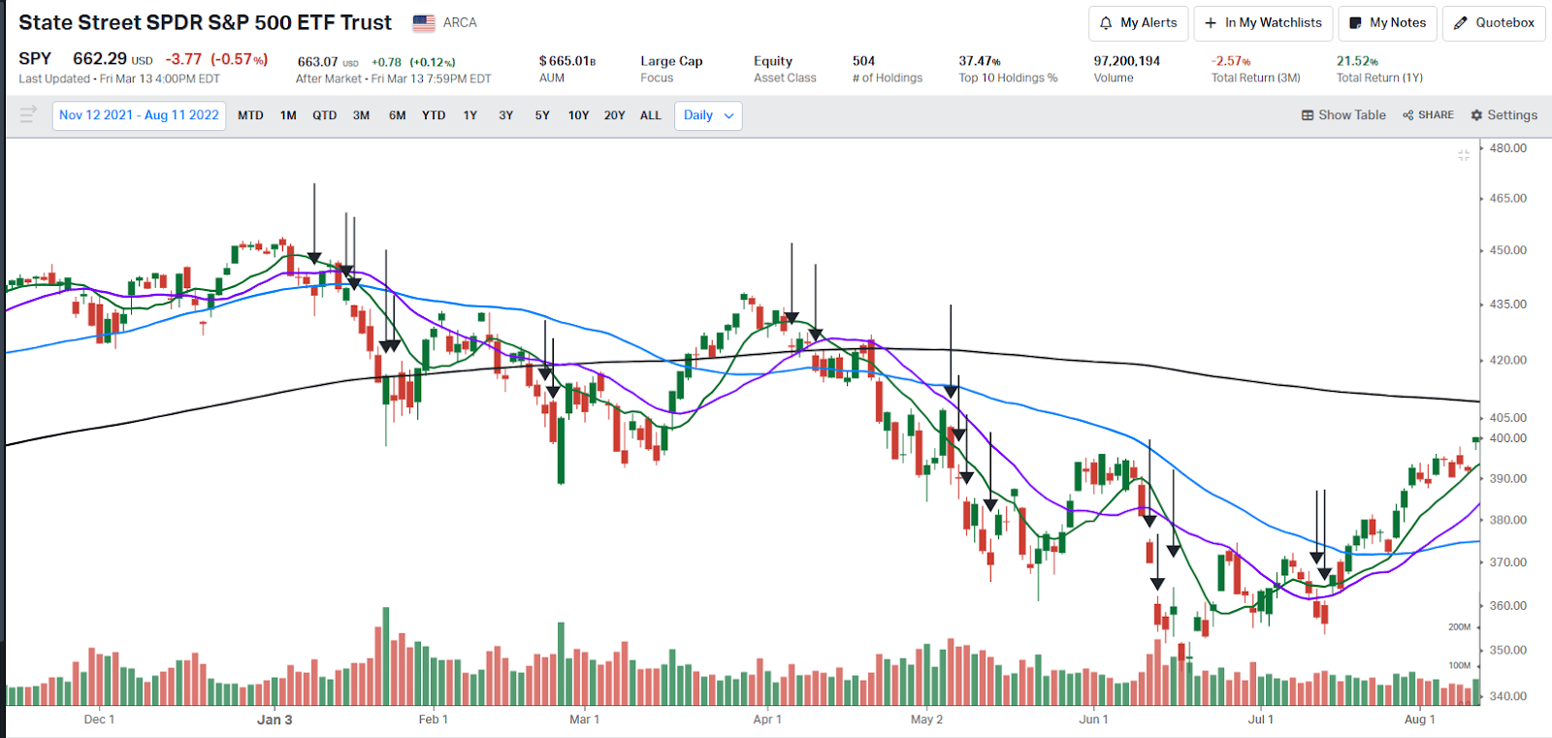The width and height of the screenshot is (1552, 738).
Task: Click the Focus label
Action: pyautogui.click(x=657, y=78)
